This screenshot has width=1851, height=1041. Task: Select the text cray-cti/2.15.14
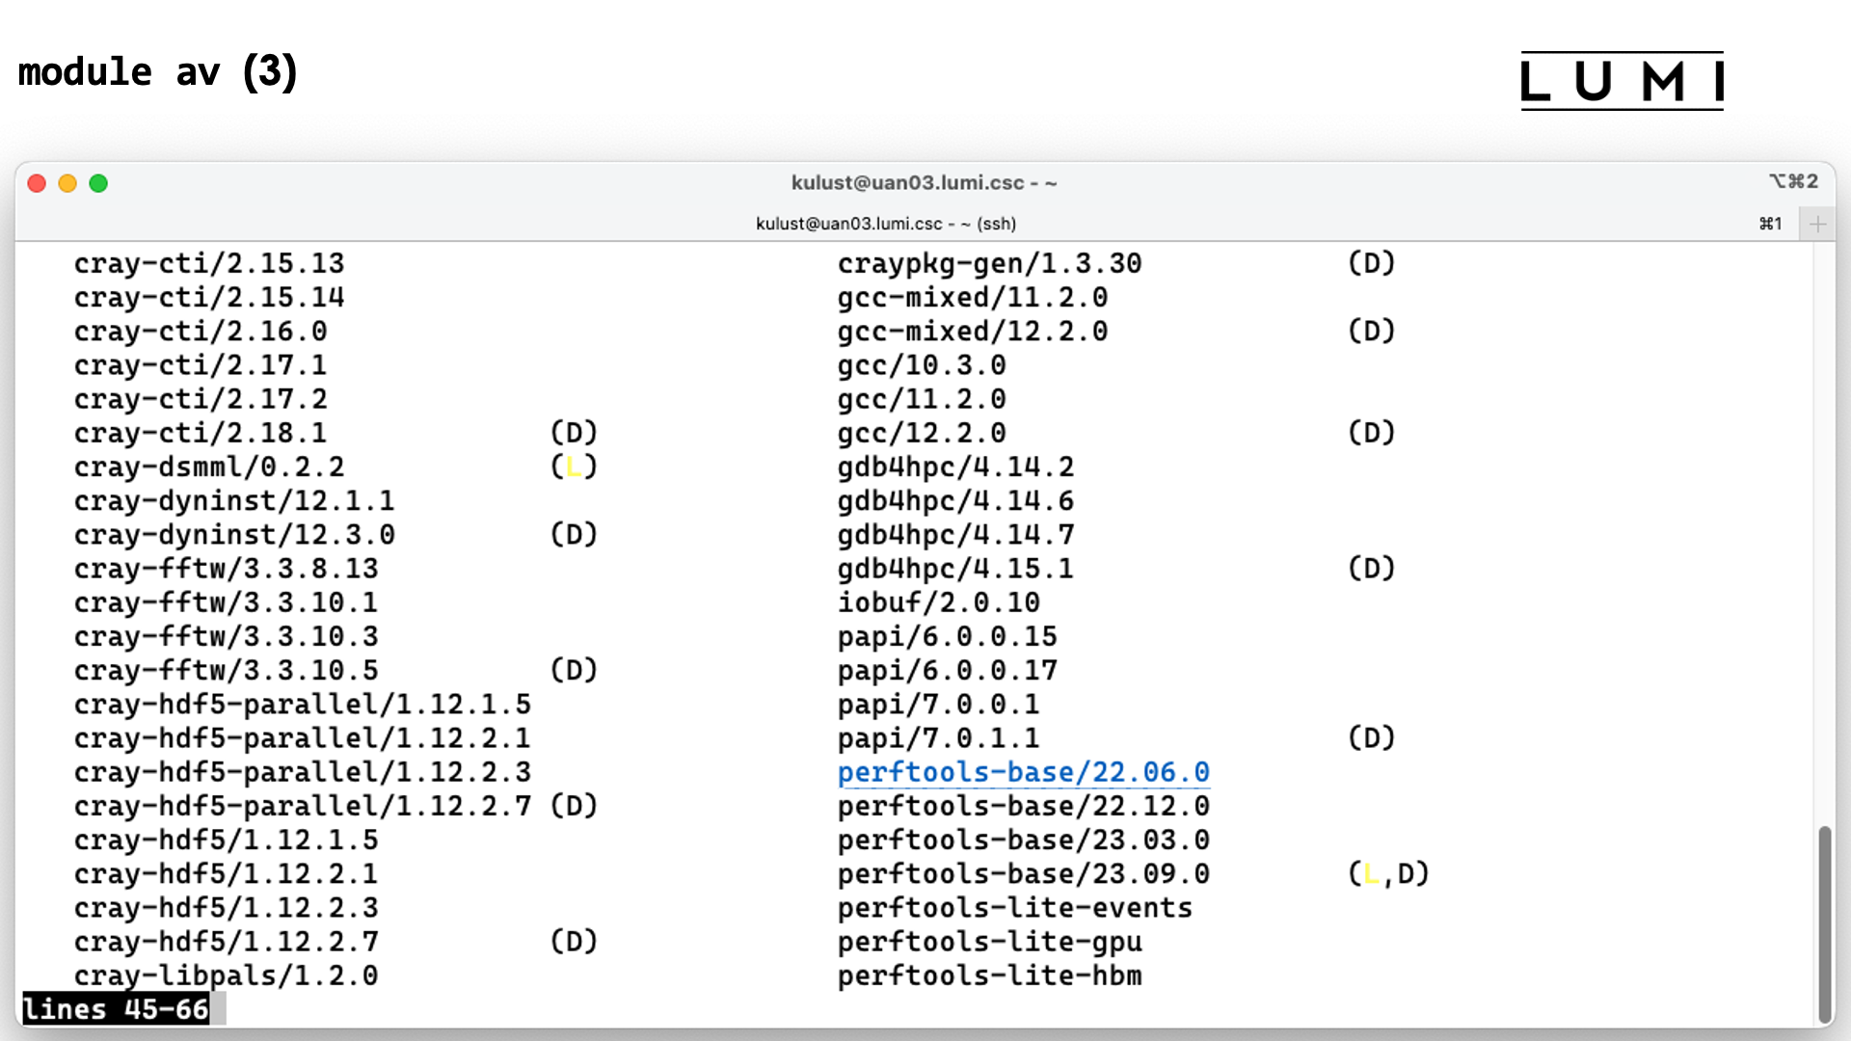point(209,297)
